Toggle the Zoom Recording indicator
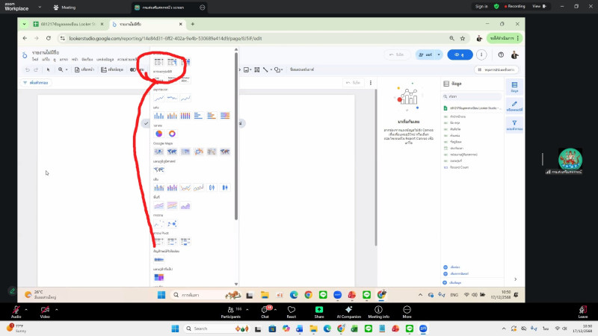This screenshot has width=598, height=336. (516, 6)
